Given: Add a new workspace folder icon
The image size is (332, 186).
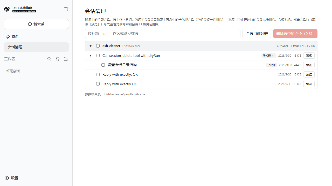Looking at the screenshot, I should point(66,59).
